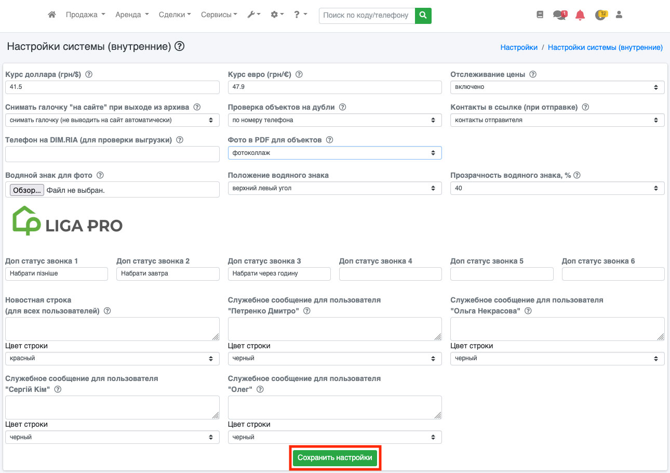Go to the home page icon
The height and width of the screenshot is (473, 670).
coord(51,15)
